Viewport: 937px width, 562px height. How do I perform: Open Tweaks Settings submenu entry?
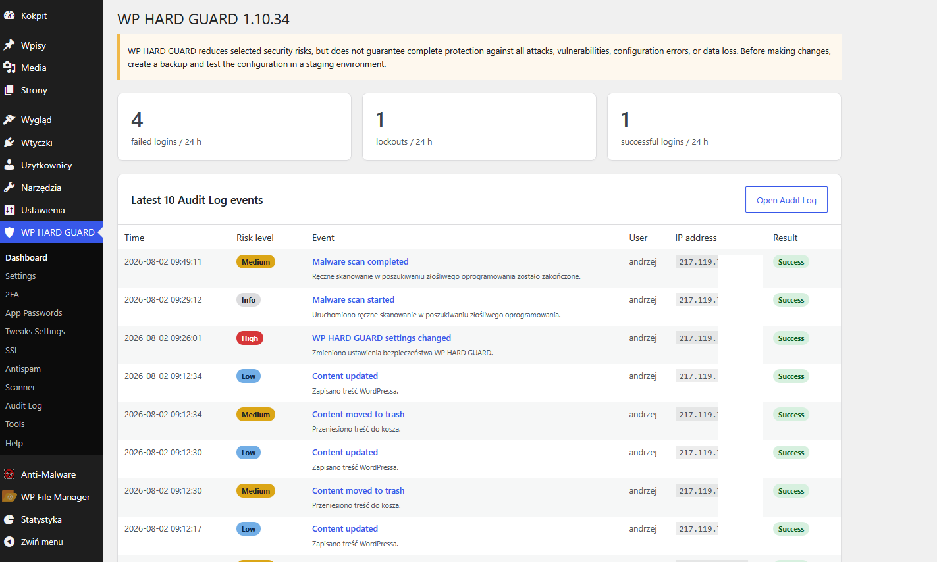(x=35, y=331)
